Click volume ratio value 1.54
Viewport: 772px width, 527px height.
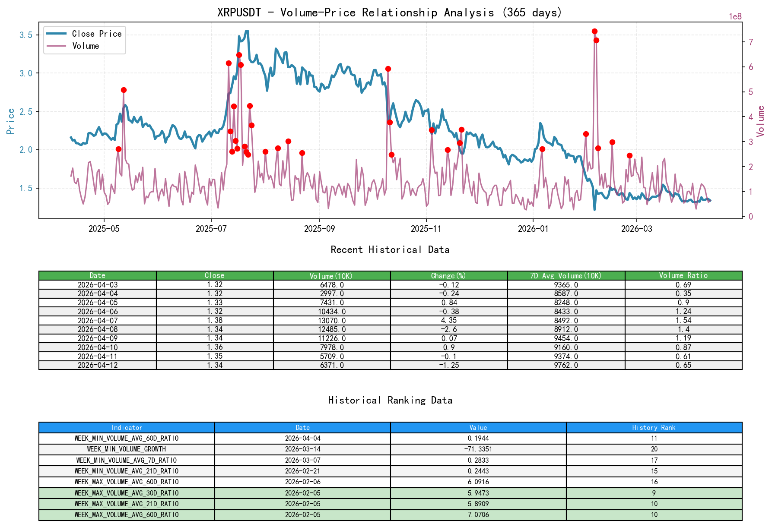coord(683,320)
